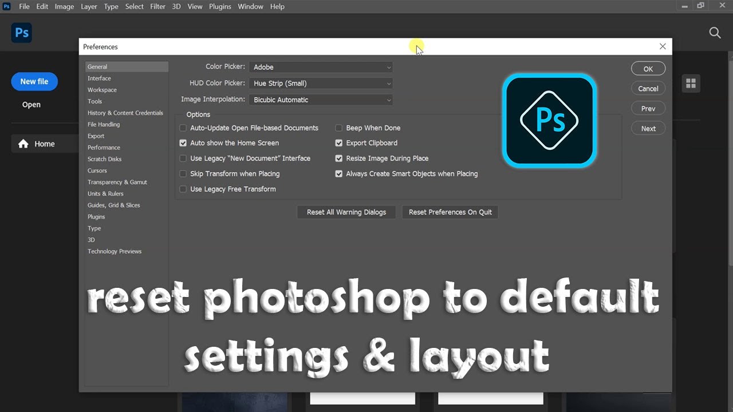
Task: Open the HUD Color Picker dropdown
Action: click(x=321, y=84)
